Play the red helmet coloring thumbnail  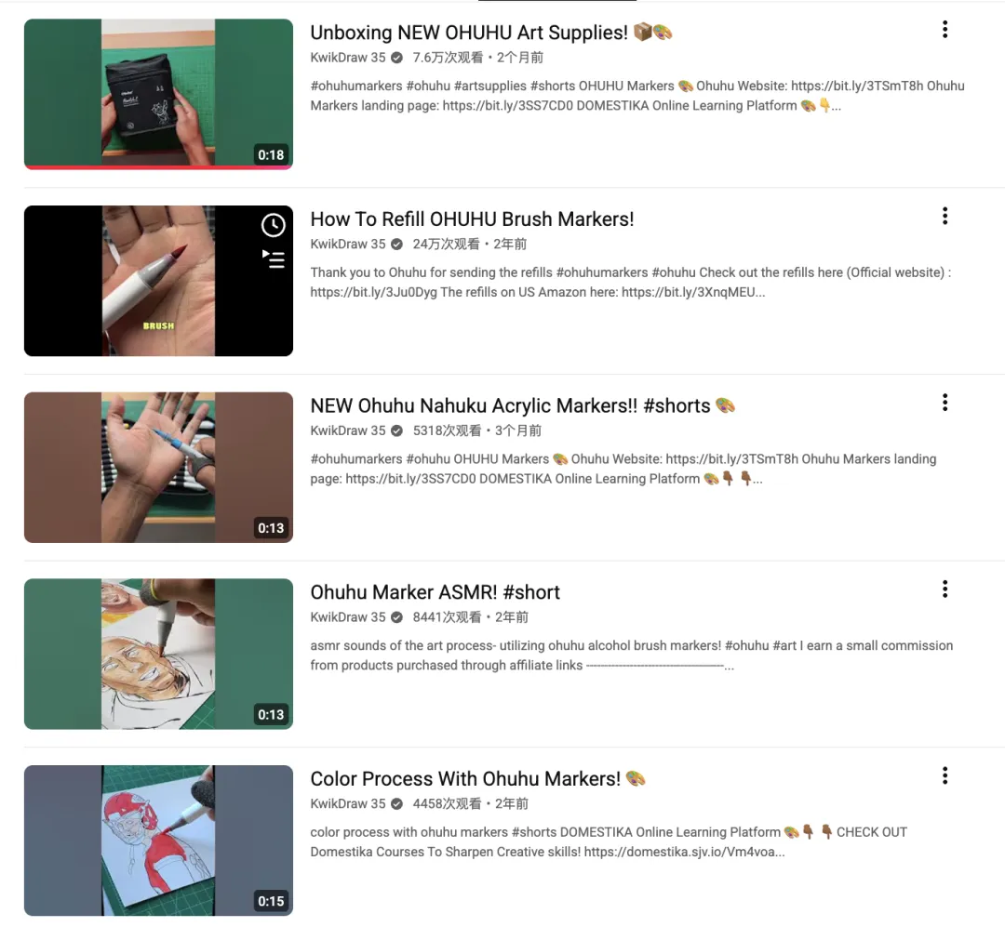(158, 841)
